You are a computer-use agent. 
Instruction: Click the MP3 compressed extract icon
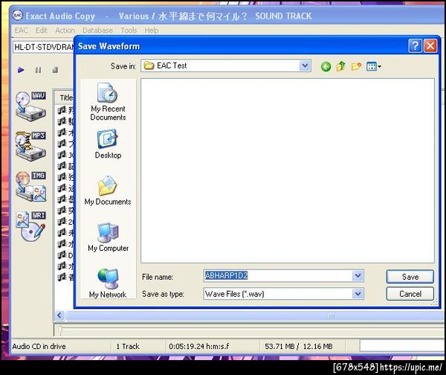30,146
